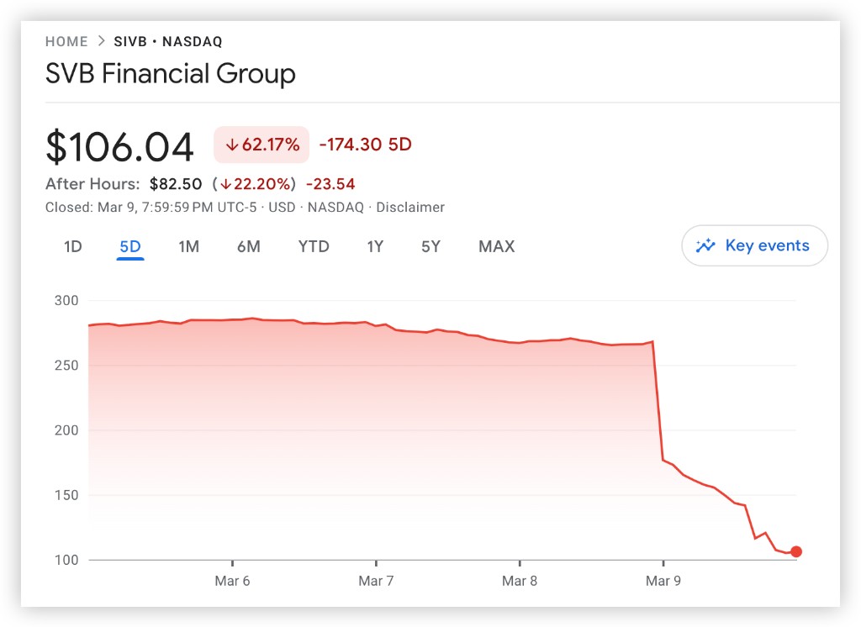View the 5Y price history
861x627 pixels.
[x=430, y=247]
